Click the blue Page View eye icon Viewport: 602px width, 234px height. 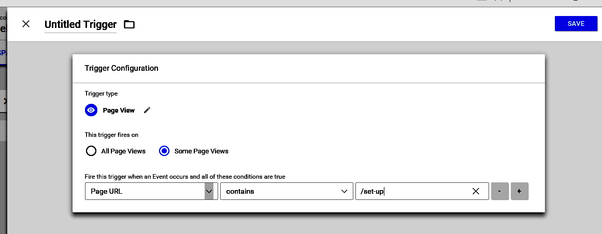[x=91, y=110]
